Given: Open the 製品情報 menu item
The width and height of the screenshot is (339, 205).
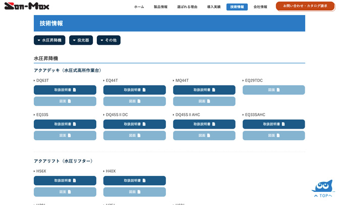Looking at the screenshot, I should (x=160, y=7).
